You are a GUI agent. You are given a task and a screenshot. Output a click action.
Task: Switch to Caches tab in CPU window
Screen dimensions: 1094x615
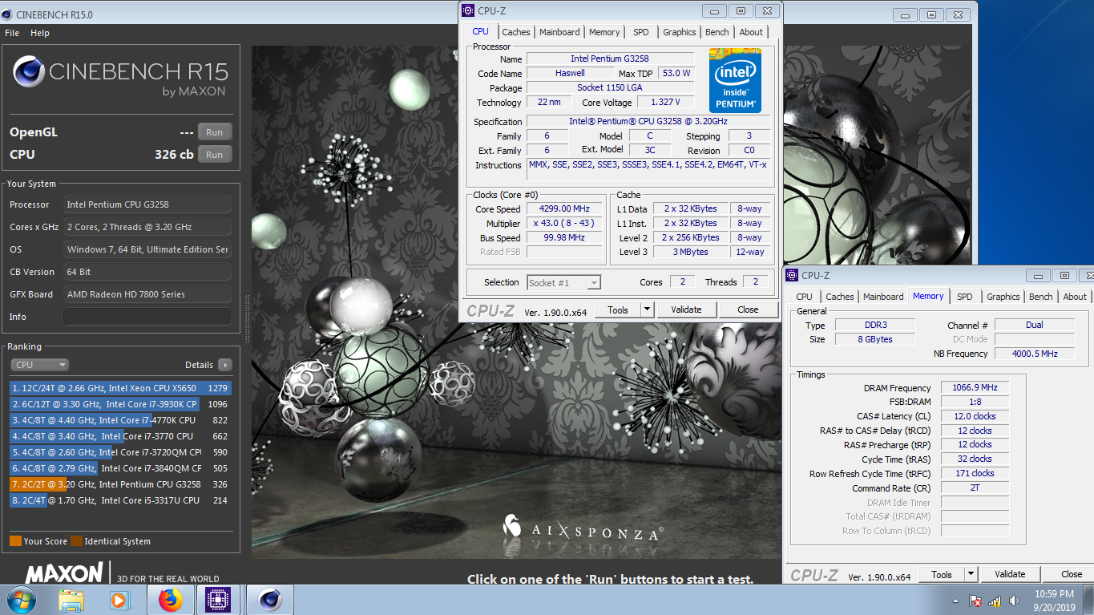tap(516, 32)
